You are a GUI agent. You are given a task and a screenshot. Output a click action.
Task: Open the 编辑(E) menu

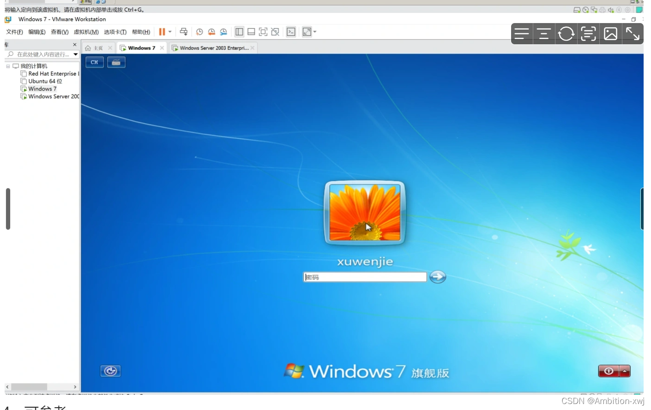coord(37,32)
